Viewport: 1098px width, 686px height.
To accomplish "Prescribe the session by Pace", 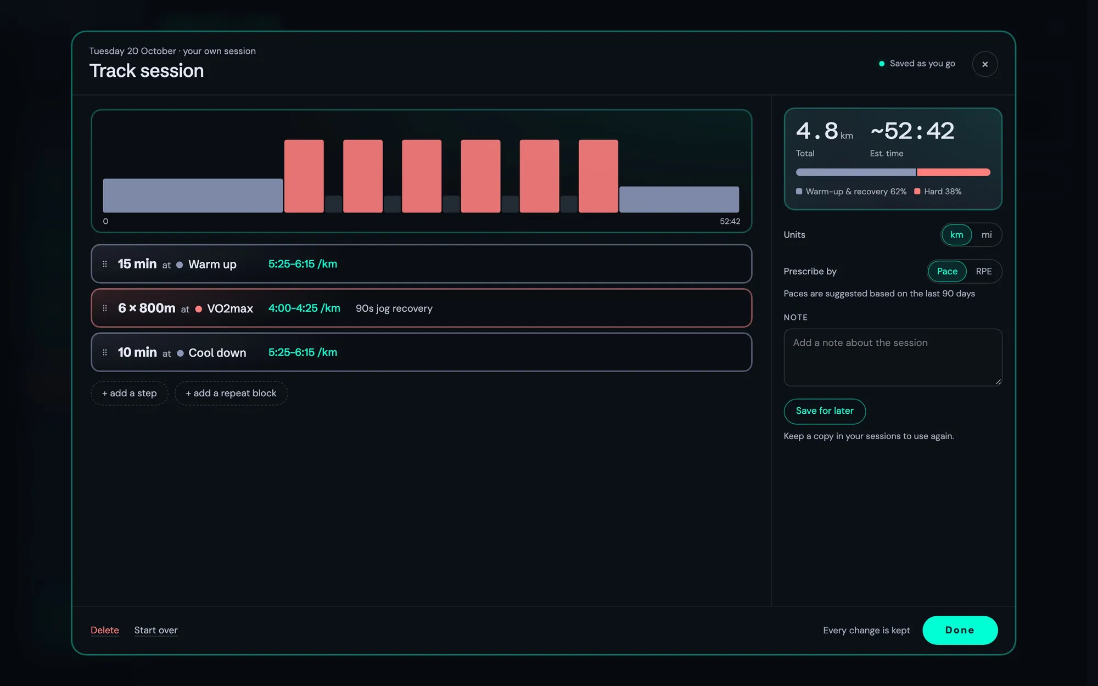I will (x=947, y=272).
